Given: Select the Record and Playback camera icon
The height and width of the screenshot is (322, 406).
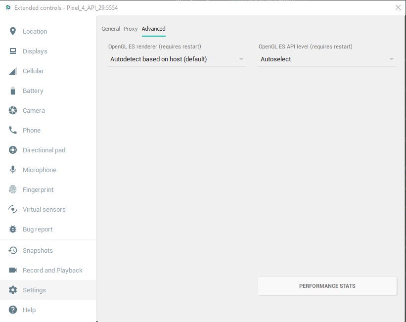Looking at the screenshot, I should [x=12, y=270].
